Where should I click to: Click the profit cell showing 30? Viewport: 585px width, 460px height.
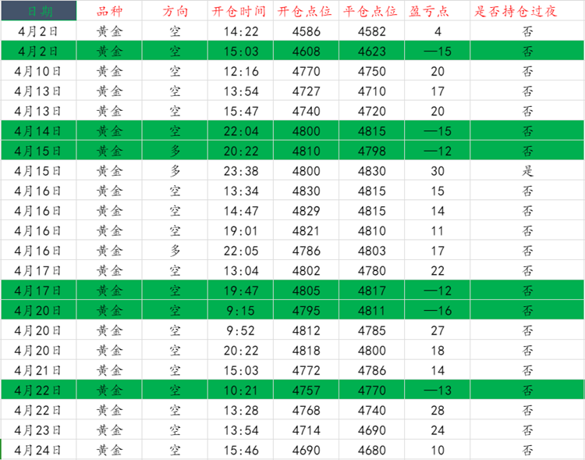coord(438,170)
